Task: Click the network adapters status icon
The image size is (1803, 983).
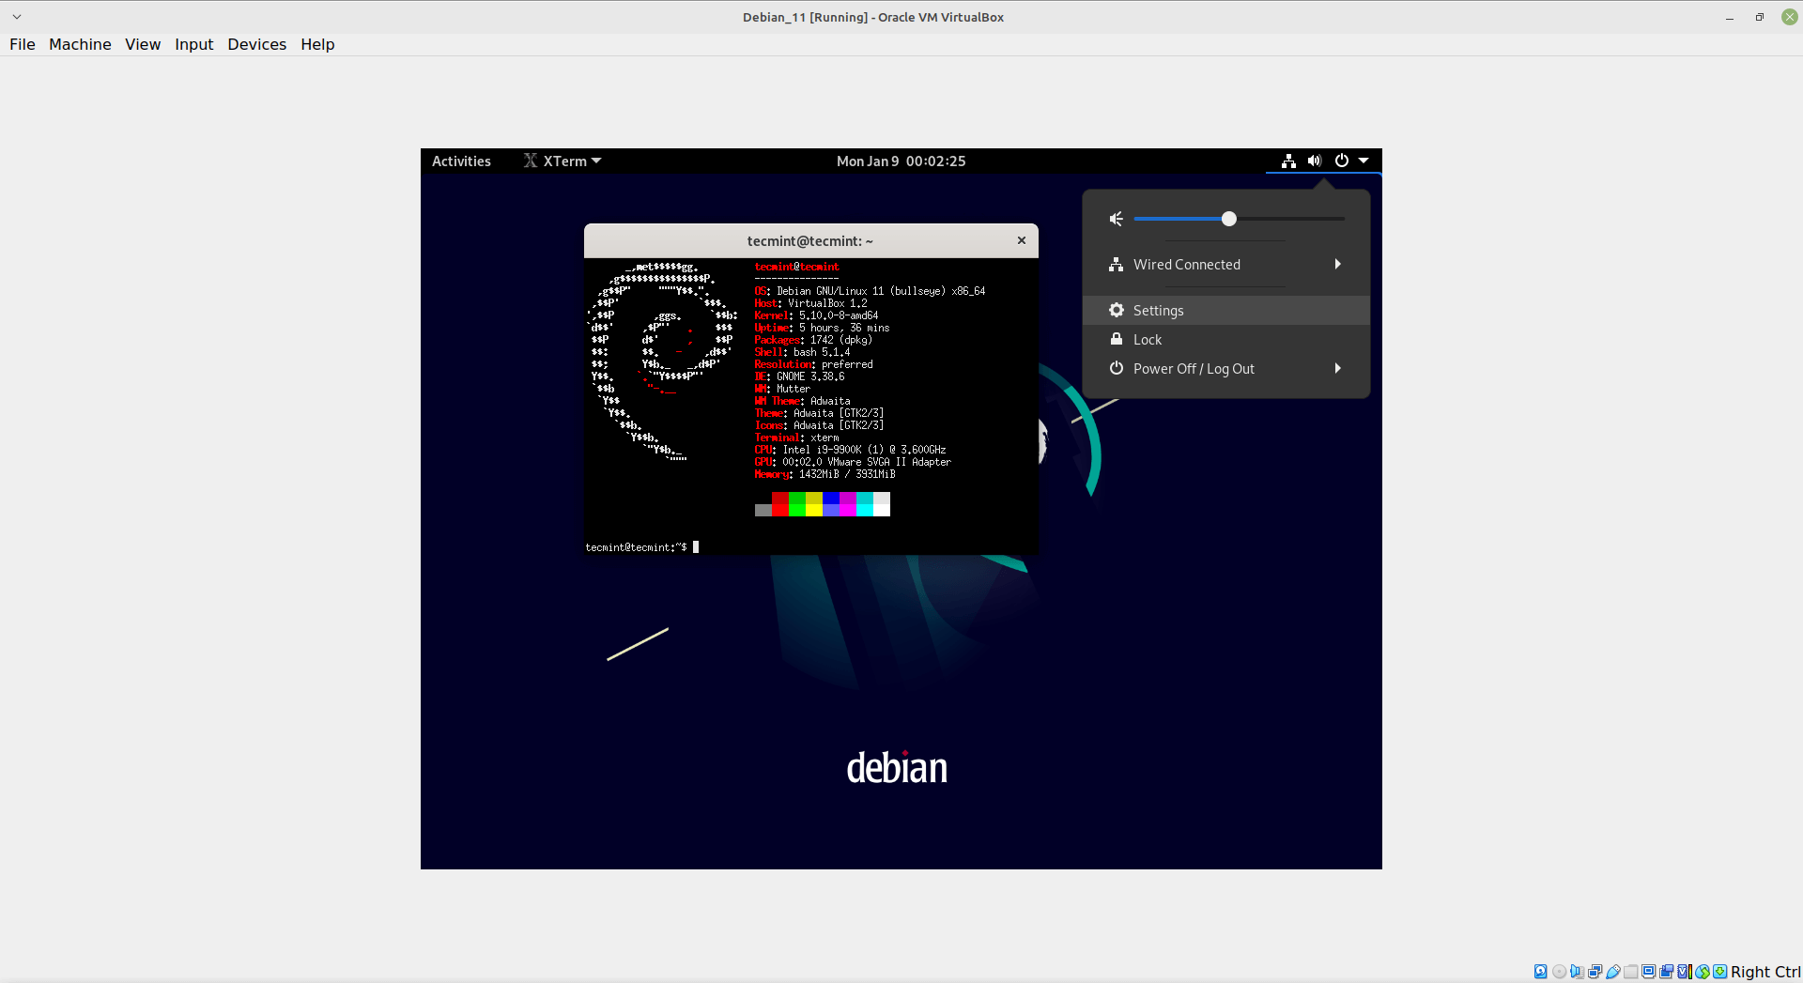Action: (x=1595, y=972)
